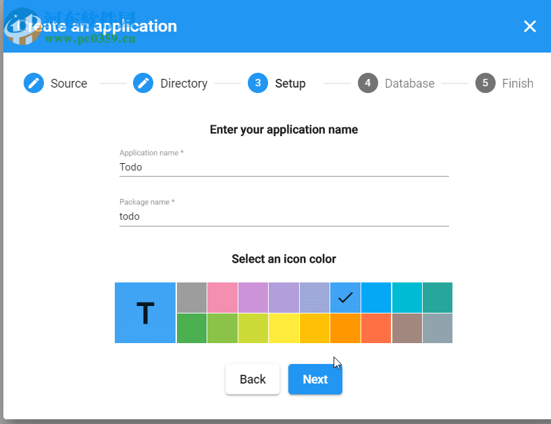Screen dimensions: 551x424
Task: Click the Source step pencil icon
Action: pyautogui.click(x=34, y=84)
